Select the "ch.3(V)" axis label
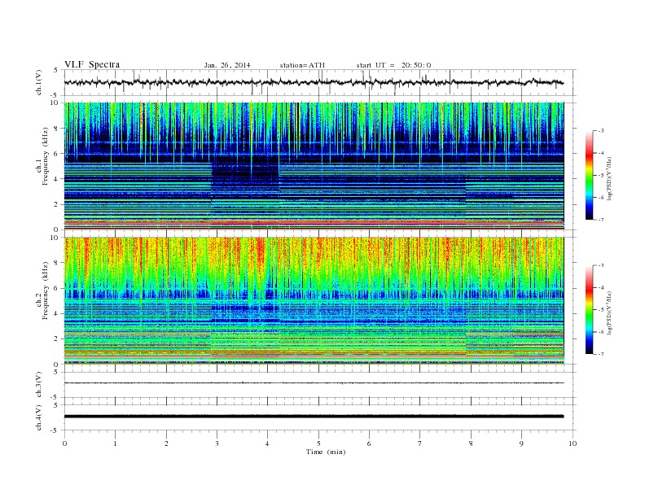645x498 pixels. pyautogui.click(x=39, y=385)
